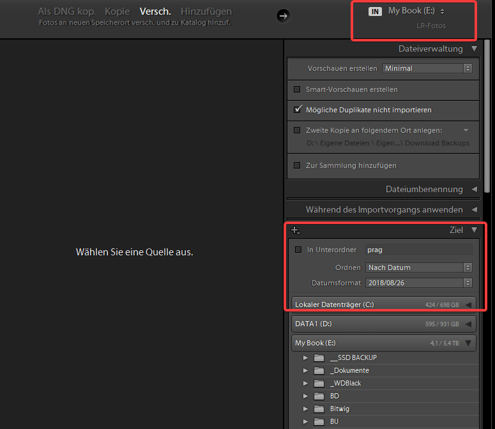Collapse the 'My Book (E:)' volume
The width and height of the screenshot is (495, 429).
pos(468,343)
